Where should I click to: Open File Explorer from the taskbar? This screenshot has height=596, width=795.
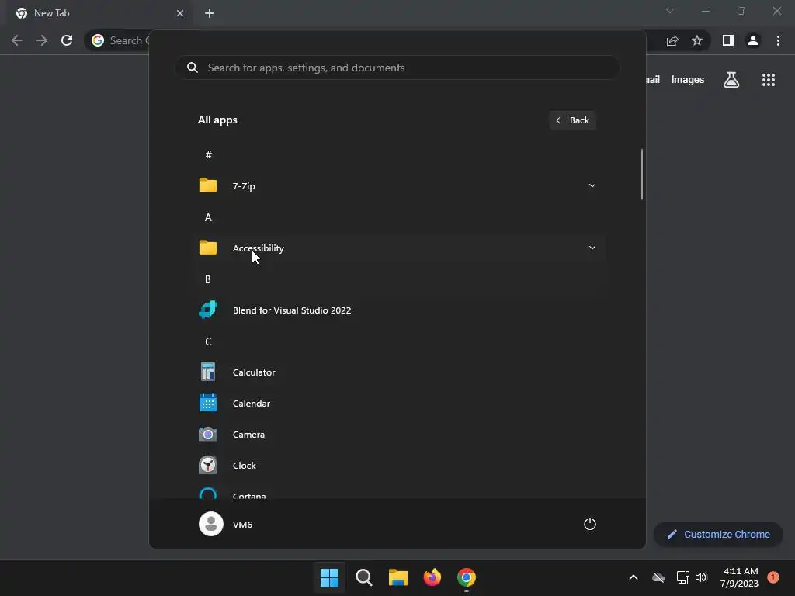398,577
